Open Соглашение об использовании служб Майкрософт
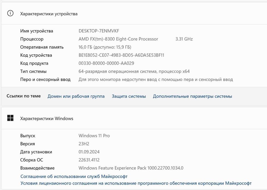Screen dimensions: 267x190 pos(74,176)
